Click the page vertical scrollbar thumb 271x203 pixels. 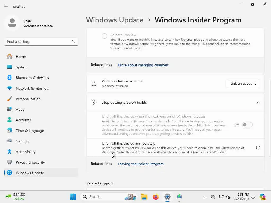point(270,118)
